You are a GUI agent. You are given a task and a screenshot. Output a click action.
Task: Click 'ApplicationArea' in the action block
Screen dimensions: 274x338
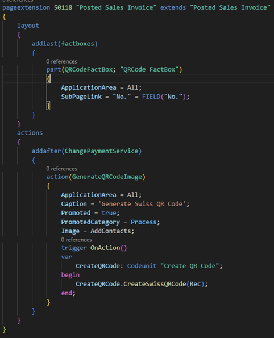click(89, 195)
